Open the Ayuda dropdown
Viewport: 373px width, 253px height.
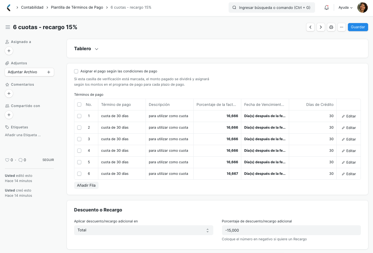[345, 8]
